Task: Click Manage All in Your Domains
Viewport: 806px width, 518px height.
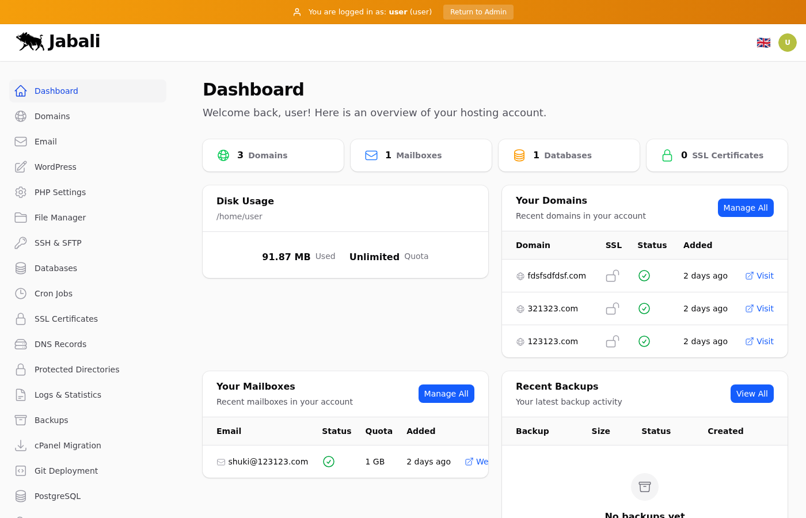Action: coord(745,208)
